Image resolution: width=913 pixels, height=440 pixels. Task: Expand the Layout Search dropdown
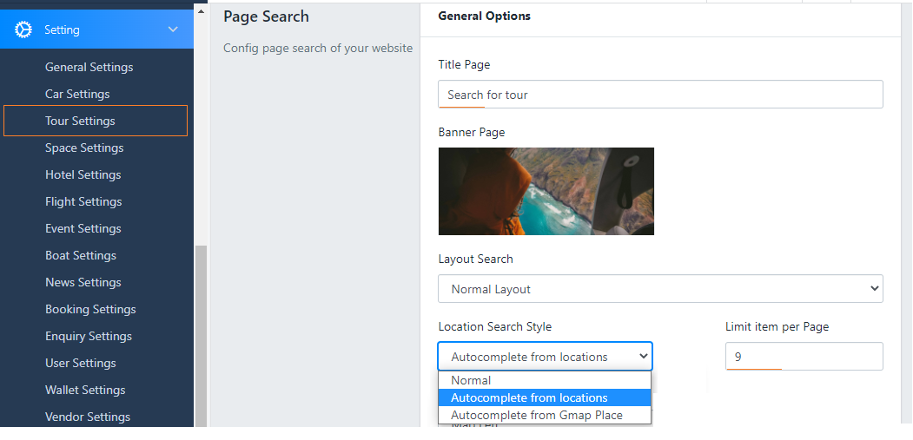660,289
